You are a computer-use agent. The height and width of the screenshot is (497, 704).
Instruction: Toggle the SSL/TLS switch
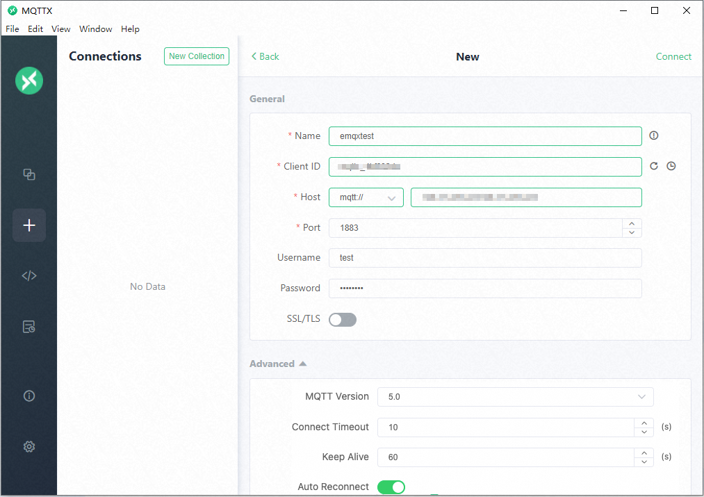(343, 320)
